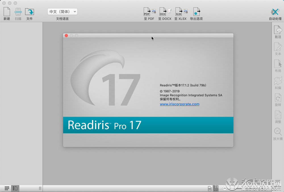
Task: Click the 保留所有权利 text
Action: 170,99
